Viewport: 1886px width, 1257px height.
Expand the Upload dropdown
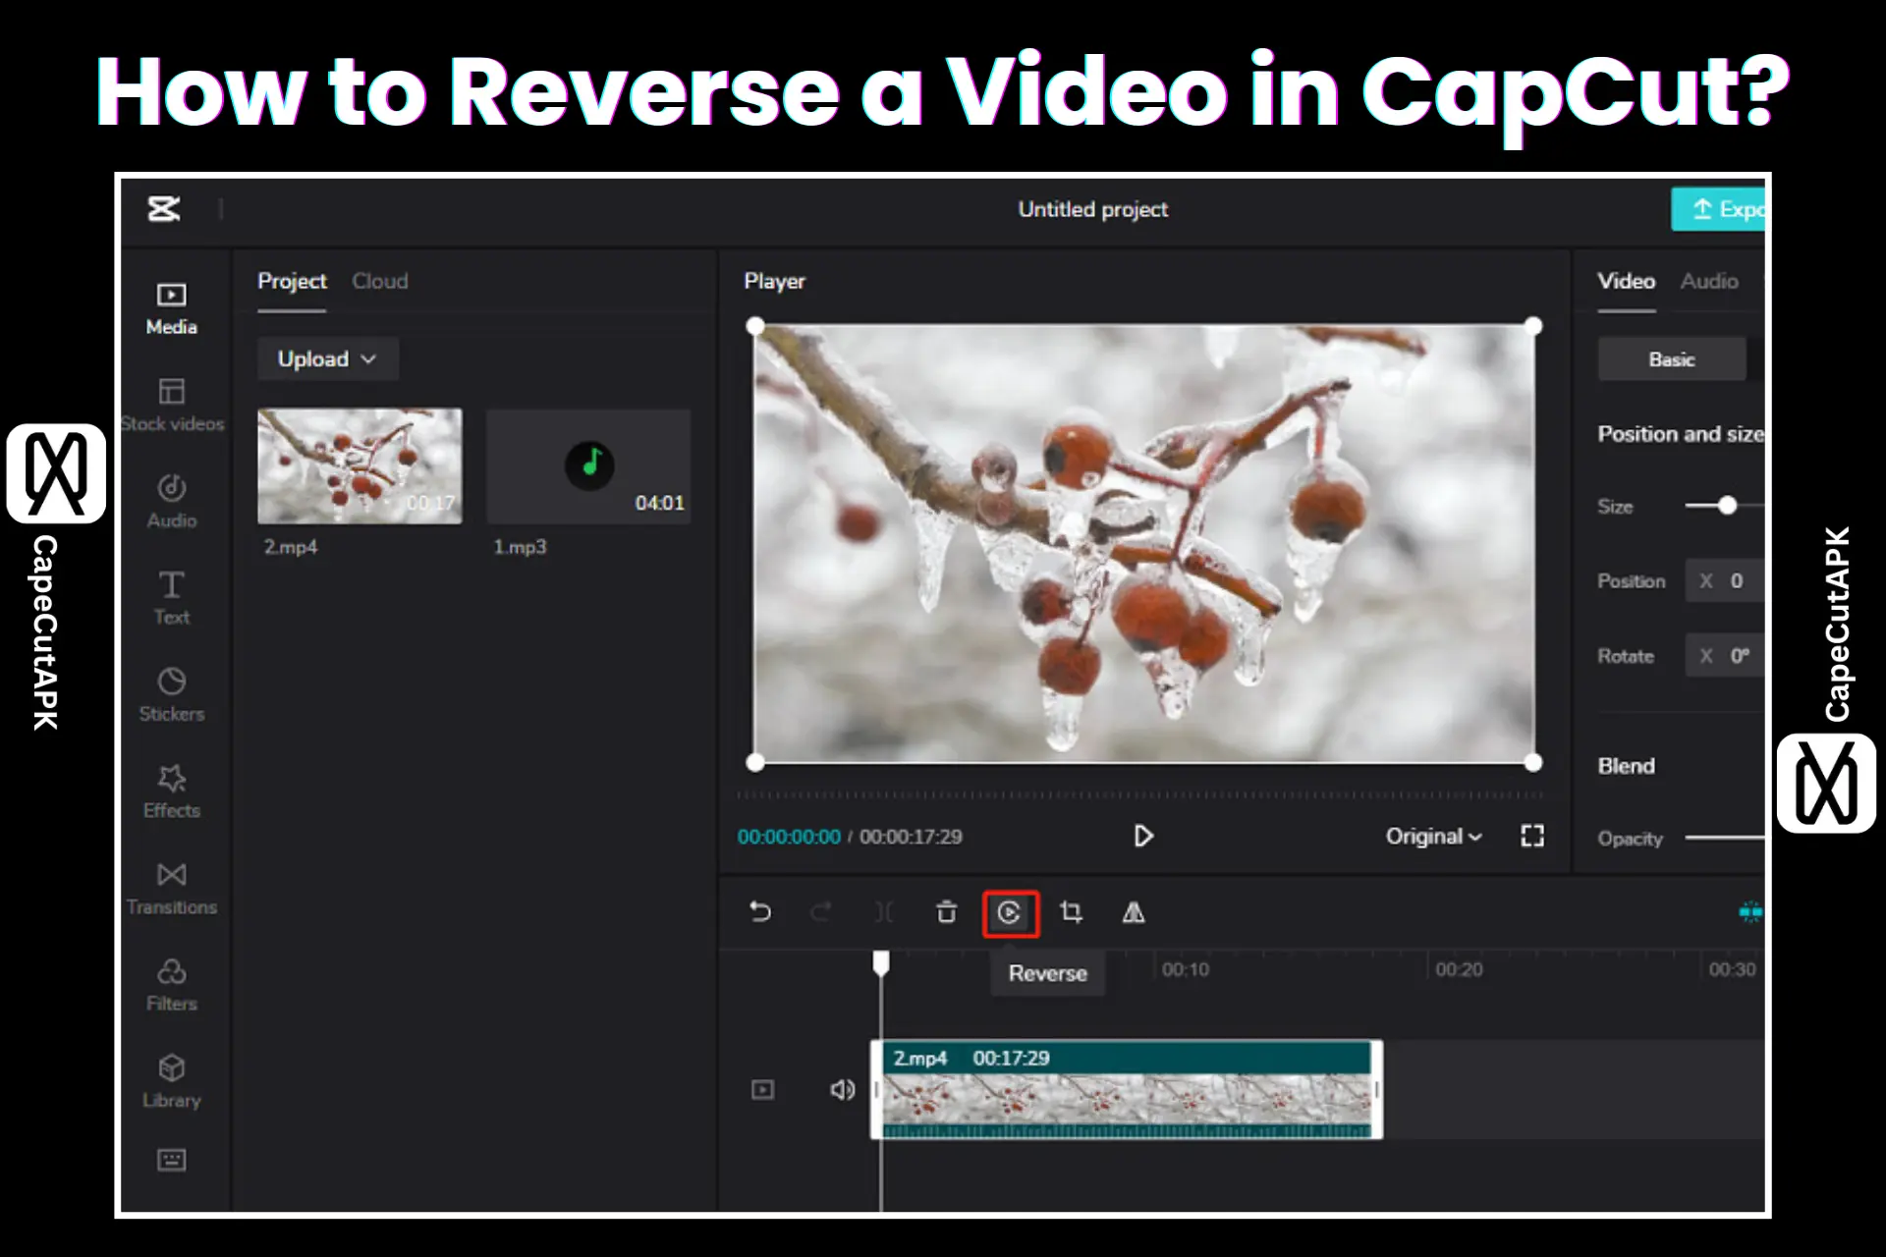327,358
